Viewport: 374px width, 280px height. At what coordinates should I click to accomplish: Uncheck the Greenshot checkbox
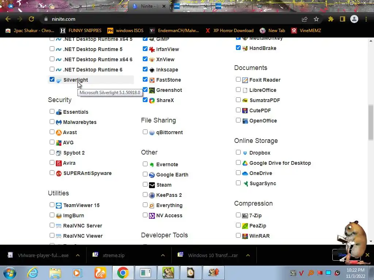tap(145, 90)
